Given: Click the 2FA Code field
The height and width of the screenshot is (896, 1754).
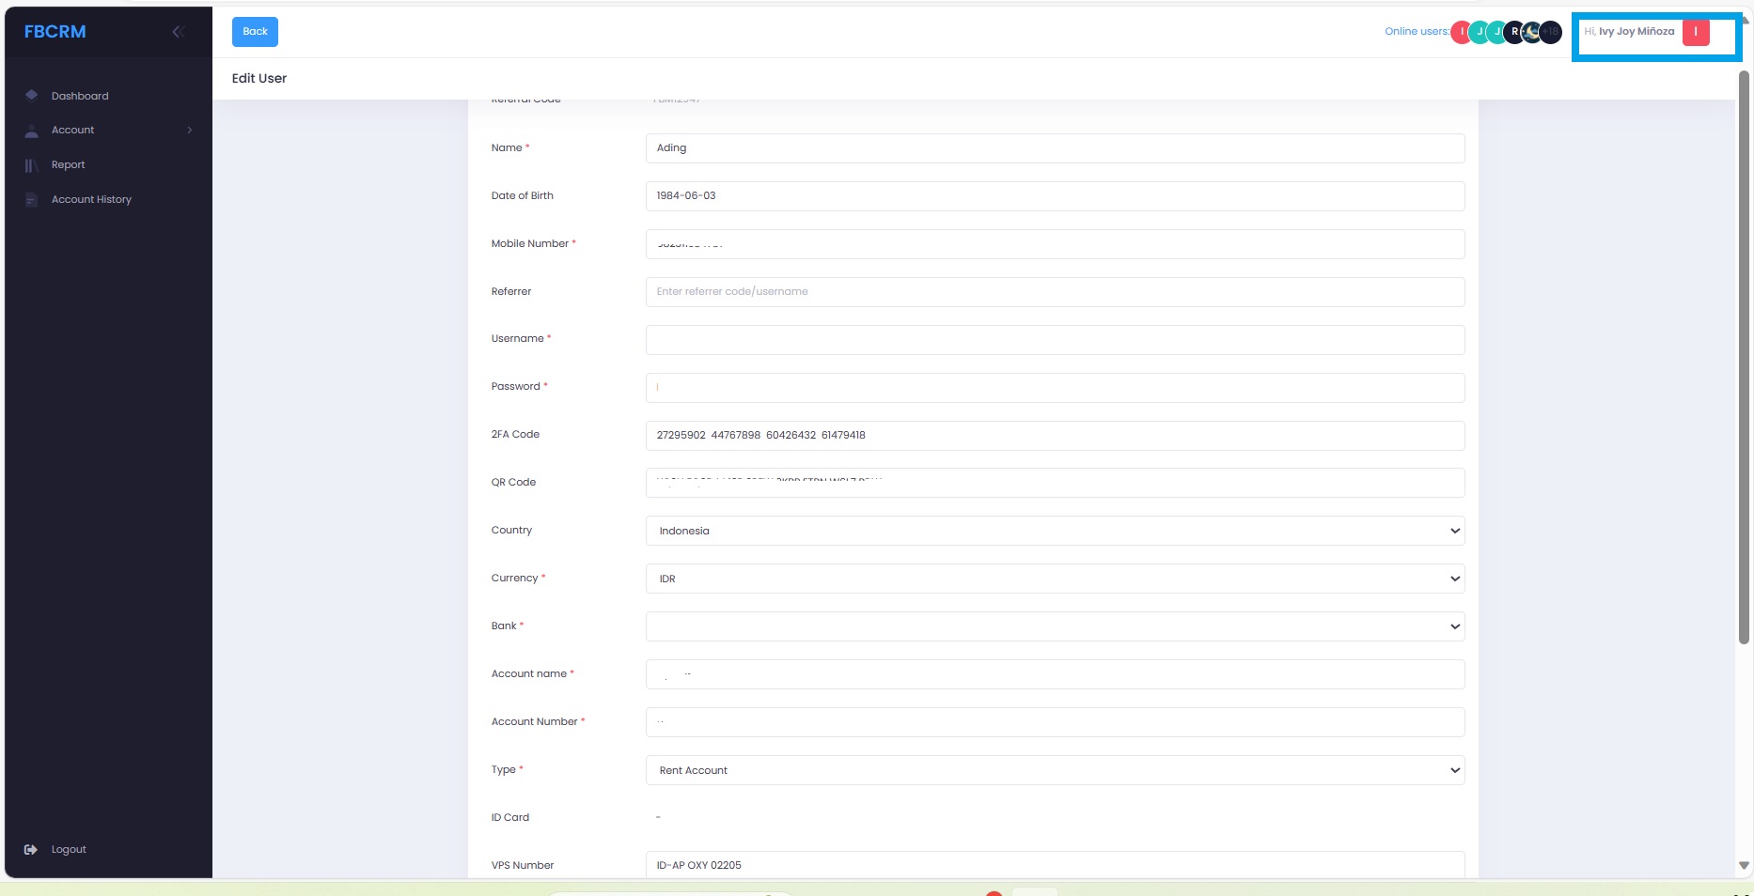Looking at the screenshot, I should click(1055, 436).
